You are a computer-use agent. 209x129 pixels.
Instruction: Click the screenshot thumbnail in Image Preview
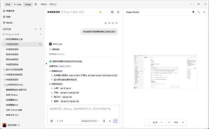tap(165, 72)
